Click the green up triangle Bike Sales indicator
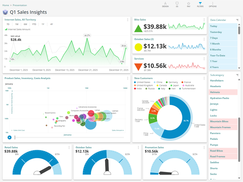The width and height of the screenshot is (243, 182). pyautogui.click(x=138, y=29)
